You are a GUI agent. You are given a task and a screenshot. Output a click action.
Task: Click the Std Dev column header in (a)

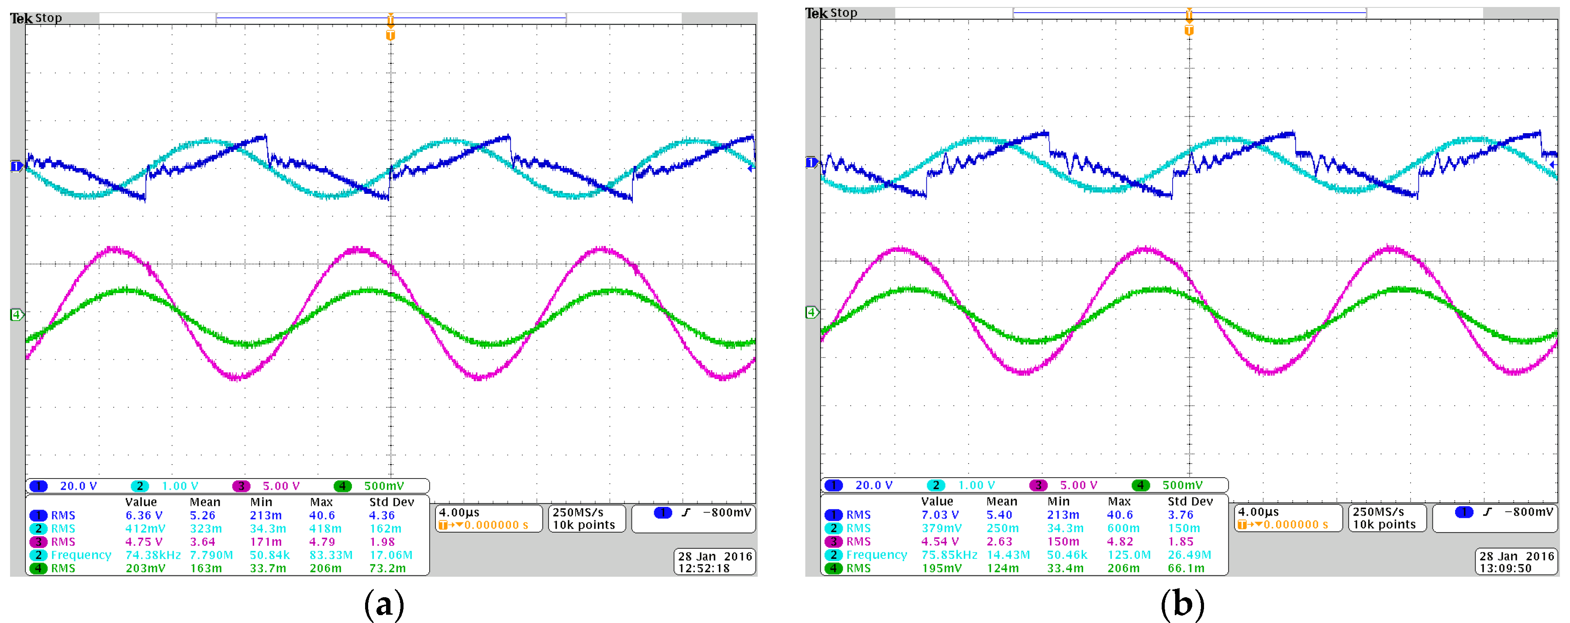click(392, 503)
